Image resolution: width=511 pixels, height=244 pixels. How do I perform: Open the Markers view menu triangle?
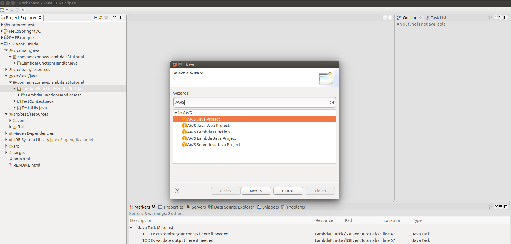pos(496,206)
